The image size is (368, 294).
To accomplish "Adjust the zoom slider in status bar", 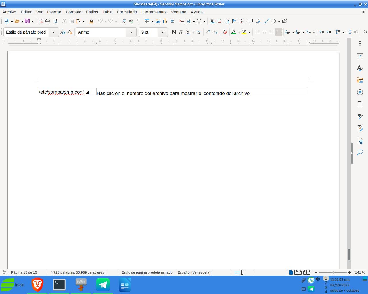I will pyautogui.click(x=333, y=272).
